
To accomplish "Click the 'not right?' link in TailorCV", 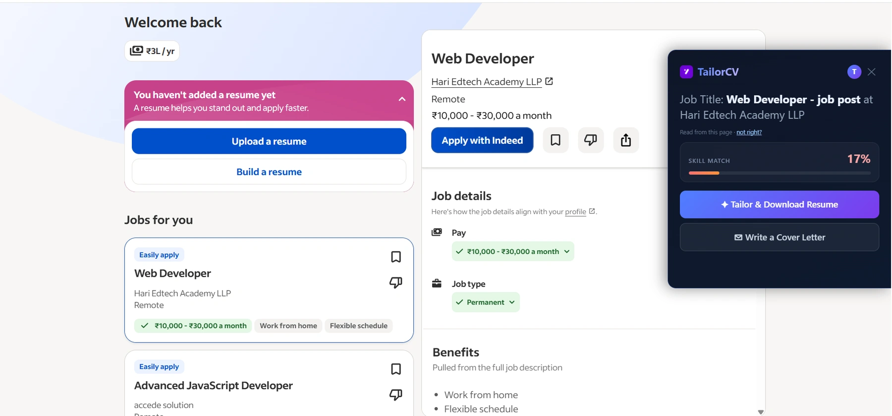I will (749, 132).
